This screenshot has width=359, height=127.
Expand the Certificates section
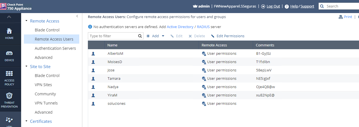(x=27, y=121)
